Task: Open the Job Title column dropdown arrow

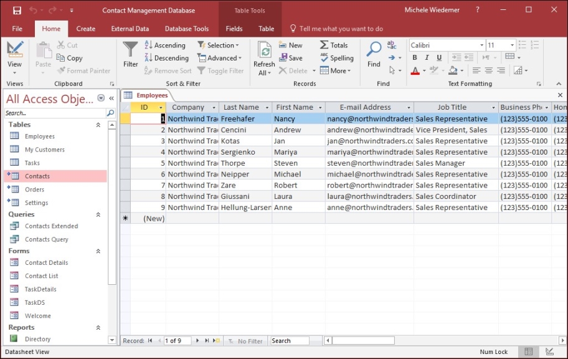Action: pyautogui.click(x=493, y=107)
